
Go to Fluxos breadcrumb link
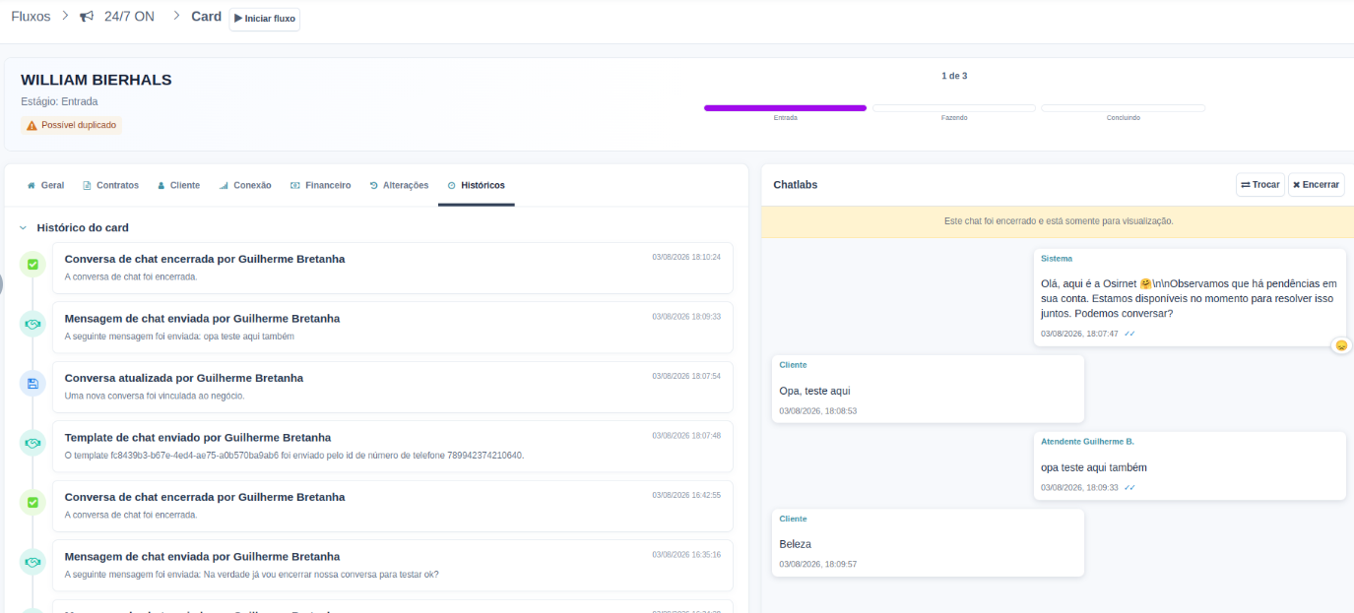click(31, 17)
